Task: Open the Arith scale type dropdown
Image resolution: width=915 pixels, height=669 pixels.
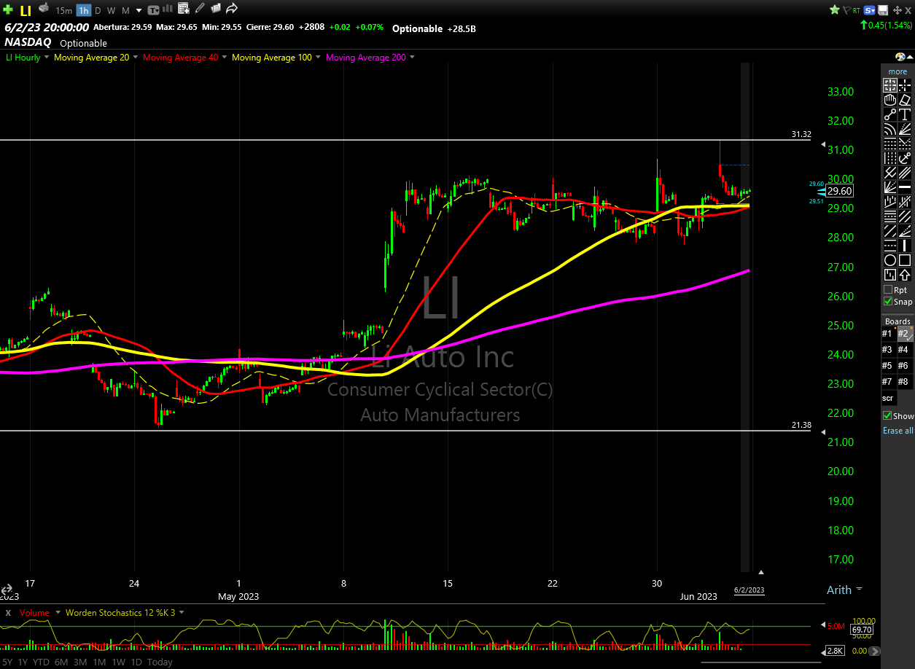Action: (859, 589)
